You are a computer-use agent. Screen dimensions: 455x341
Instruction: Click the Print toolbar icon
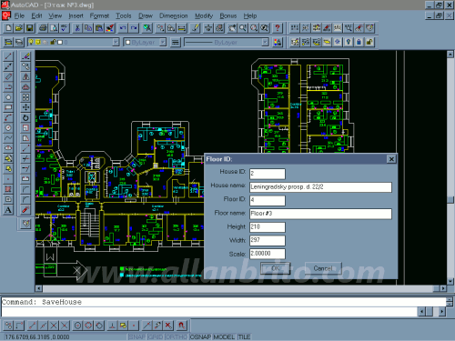pos(43,28)
